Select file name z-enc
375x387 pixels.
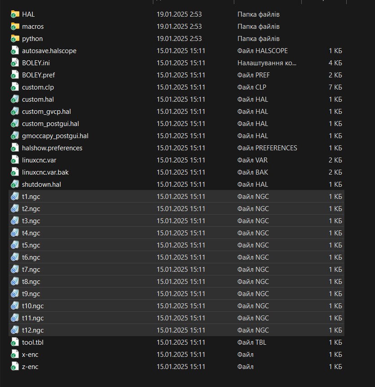tap(30, 367)
